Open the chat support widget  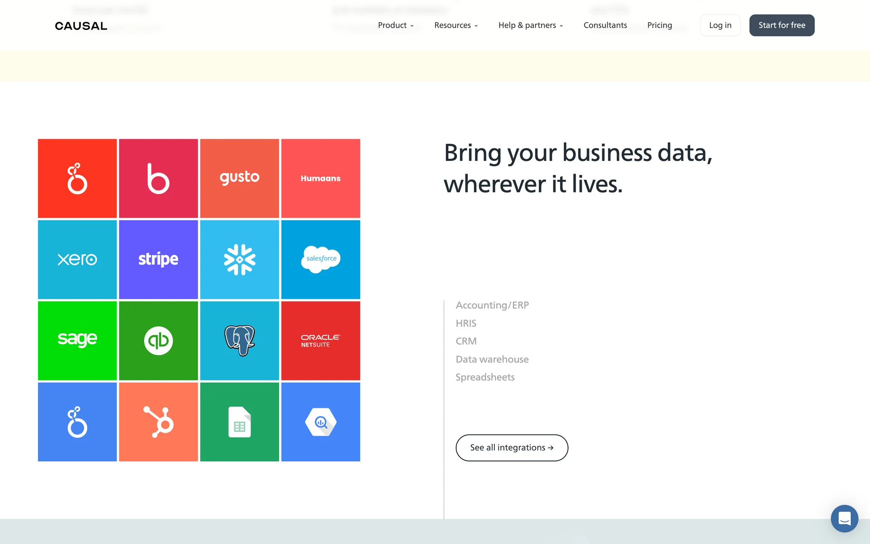(x=844, y=518)
